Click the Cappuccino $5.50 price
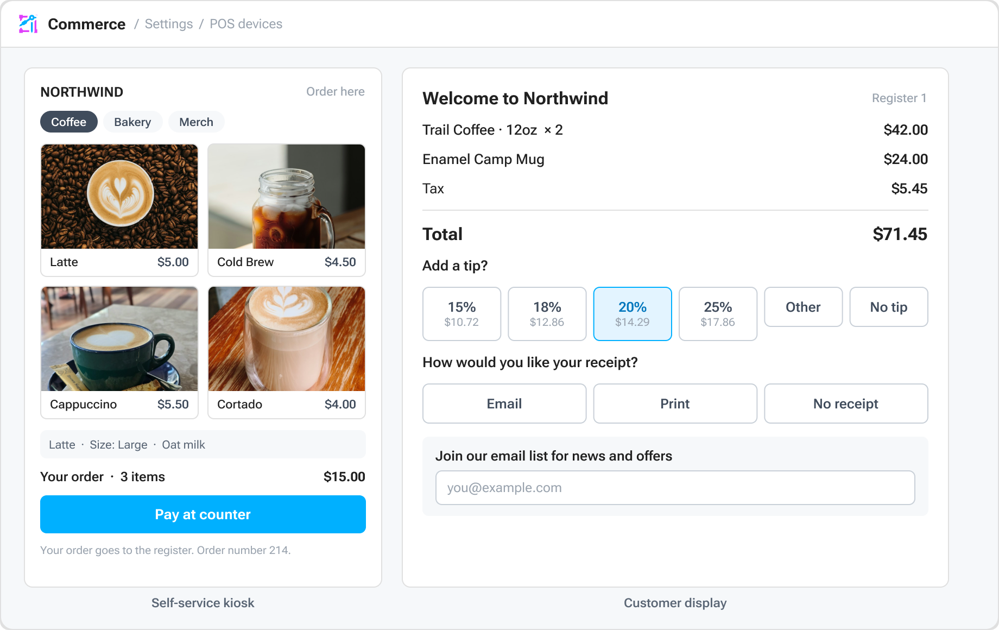 pos(173,404)
